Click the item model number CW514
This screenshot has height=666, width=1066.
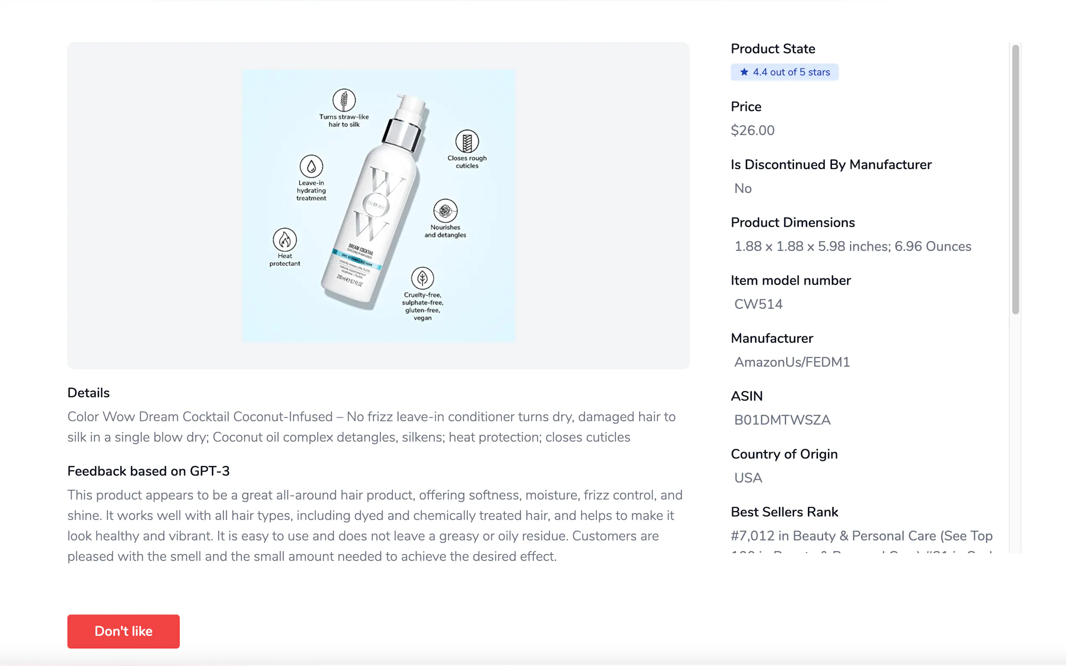click(x=758, y=304)
